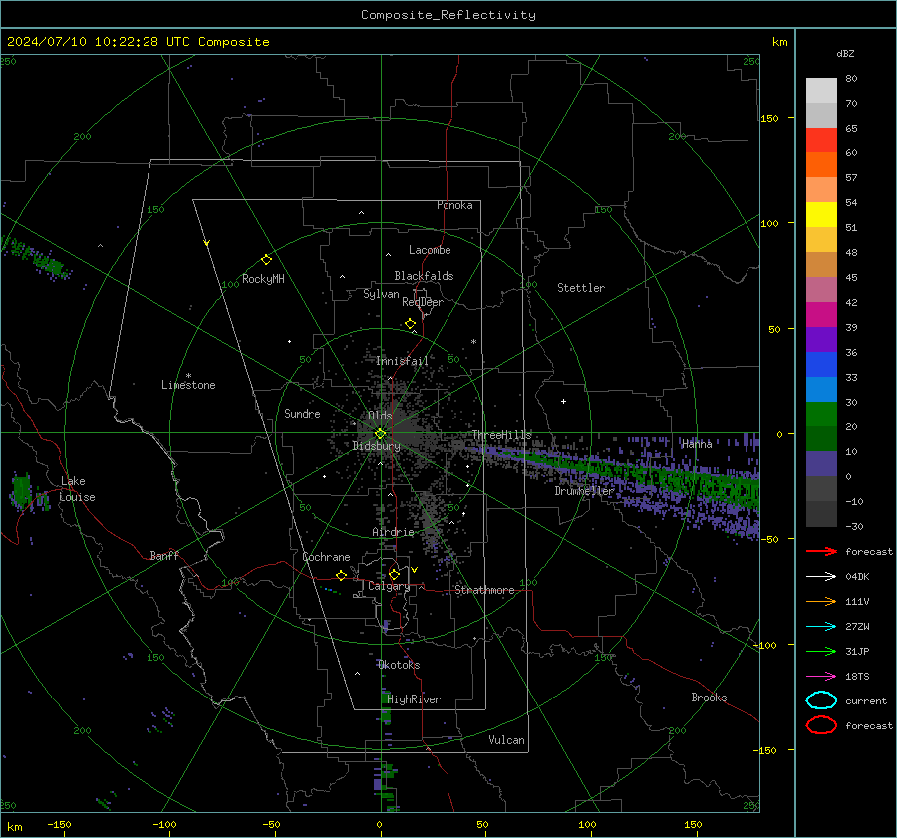Click the Lacombe label
897x838 pixels.
(x=430, y=250)
